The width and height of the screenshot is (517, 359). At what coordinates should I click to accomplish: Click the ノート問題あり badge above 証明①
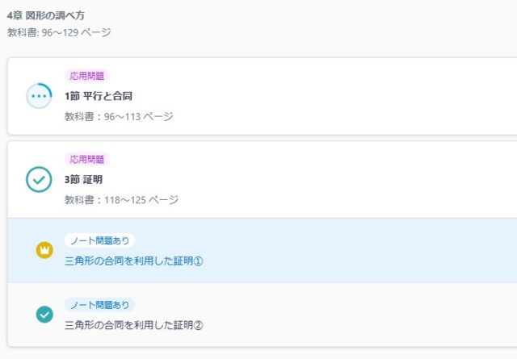pyautogui.click(x=99, y=240)
